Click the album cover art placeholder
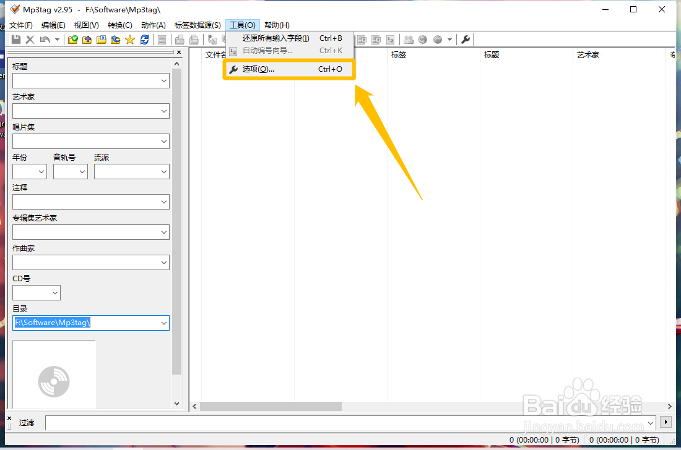The height and width of the screenshot is (450, 681). (x=54, y=375)
